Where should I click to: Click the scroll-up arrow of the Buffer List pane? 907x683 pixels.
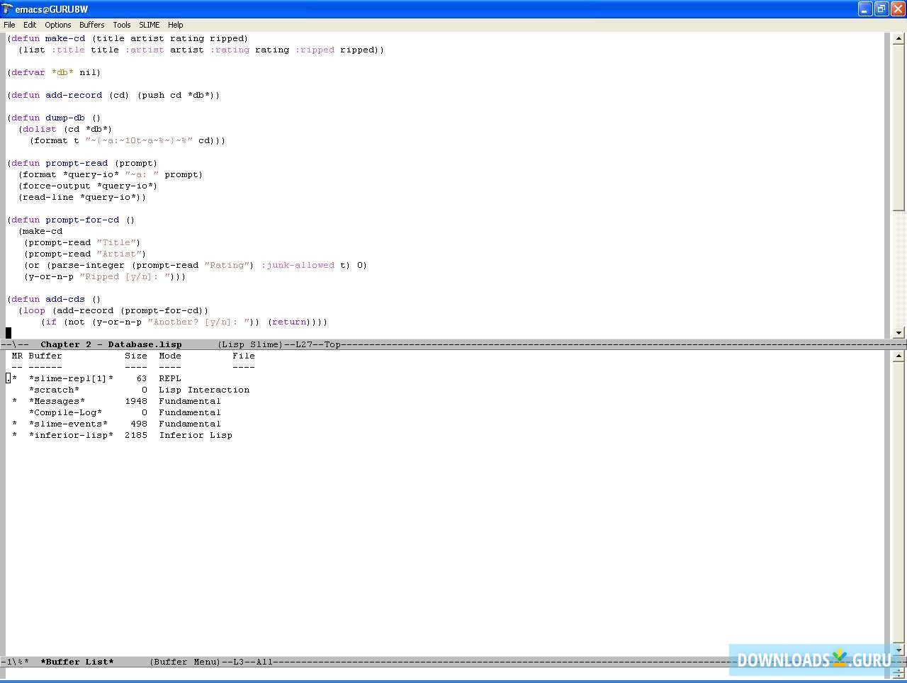click(899, 355)
